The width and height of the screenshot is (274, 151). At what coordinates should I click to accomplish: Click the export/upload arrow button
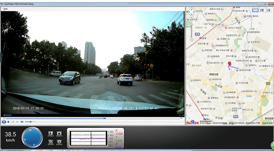click(51, 134)
